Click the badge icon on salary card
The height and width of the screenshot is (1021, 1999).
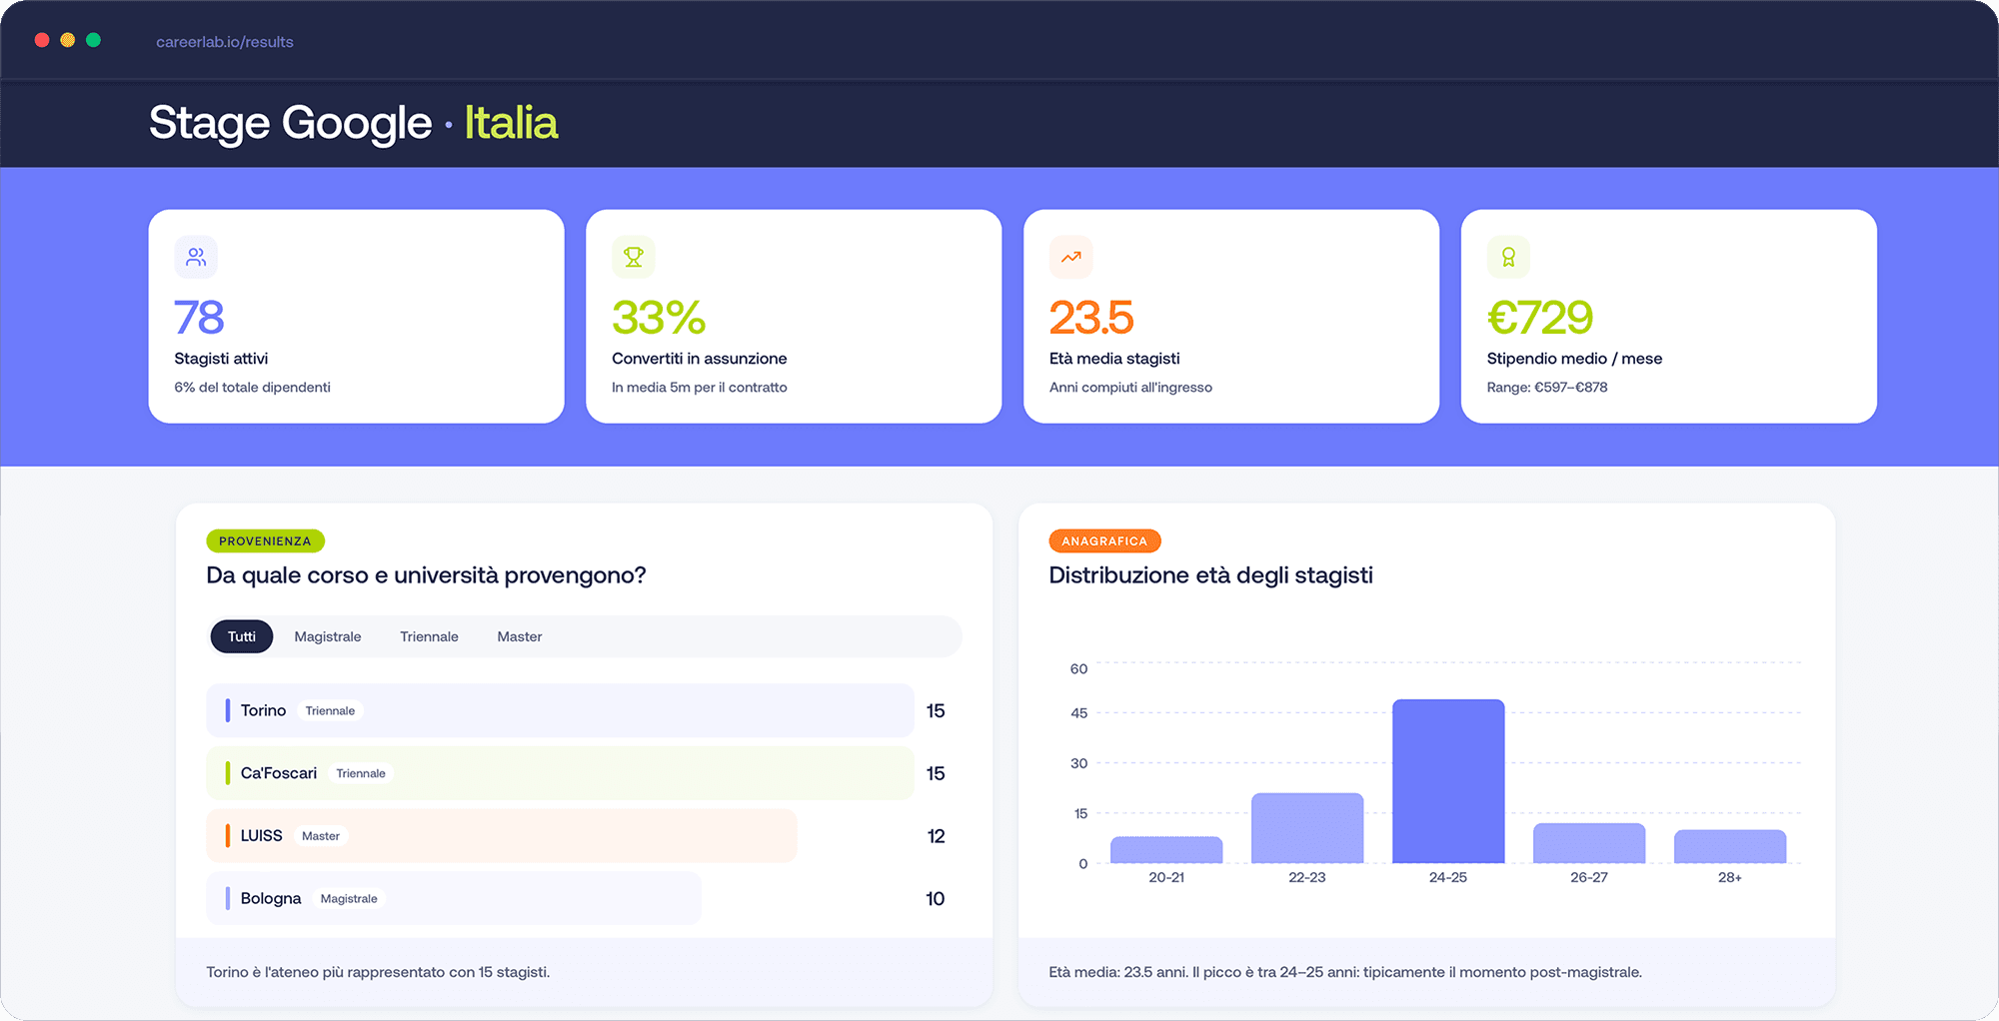pos(1508,257)
